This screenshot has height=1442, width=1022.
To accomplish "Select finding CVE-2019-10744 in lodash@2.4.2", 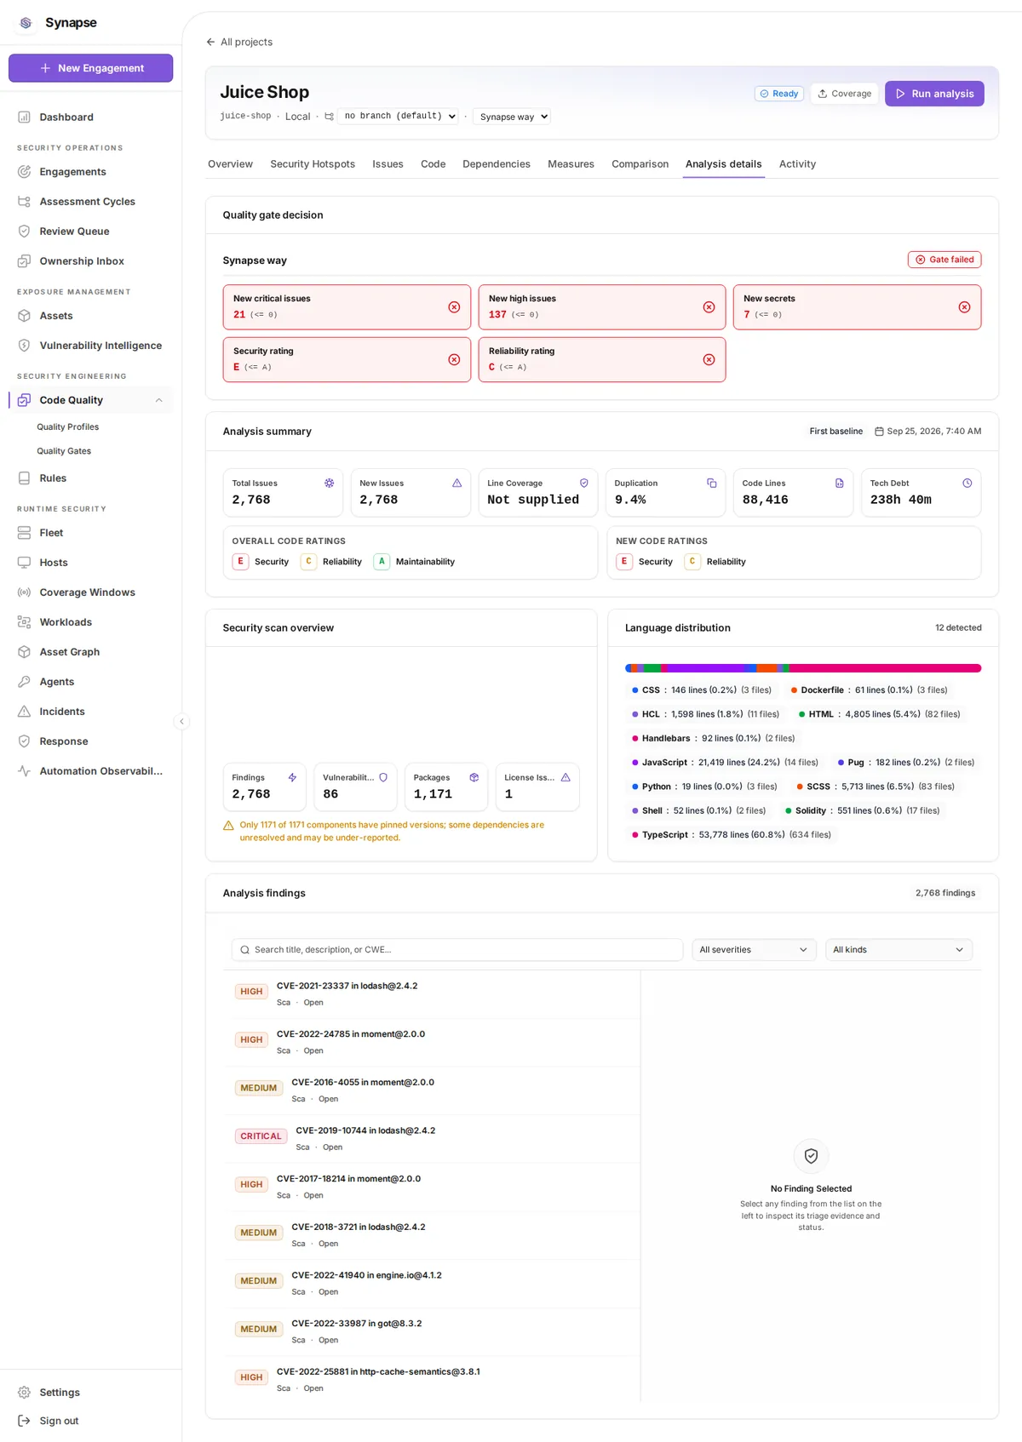I will pyautogui.click(x=432, y=1139).
